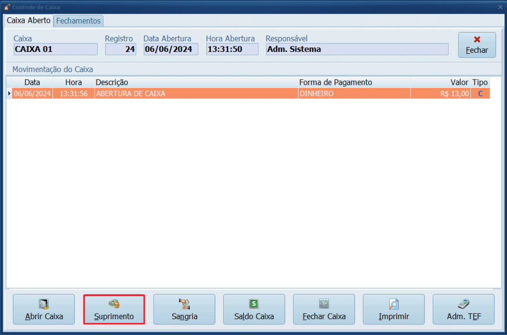Screen dimensions: 507x335
Task: Focus the Data Abertura date field
Action: (x=171, y=49)
